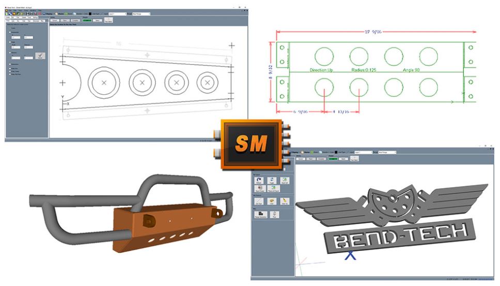Click the diagonal-line icon in the Edit Features group
Viewport: 500px width, 286px height.
click(259, 201)
